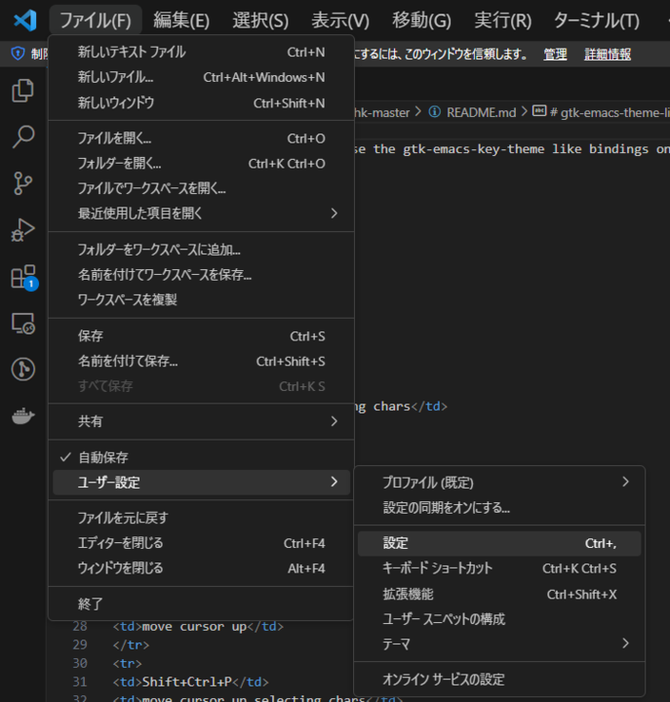Image resolution: width=670 pixels, height=702 pixels.
Task: Open the Run and Debug view icon
Action: (22, 230)
